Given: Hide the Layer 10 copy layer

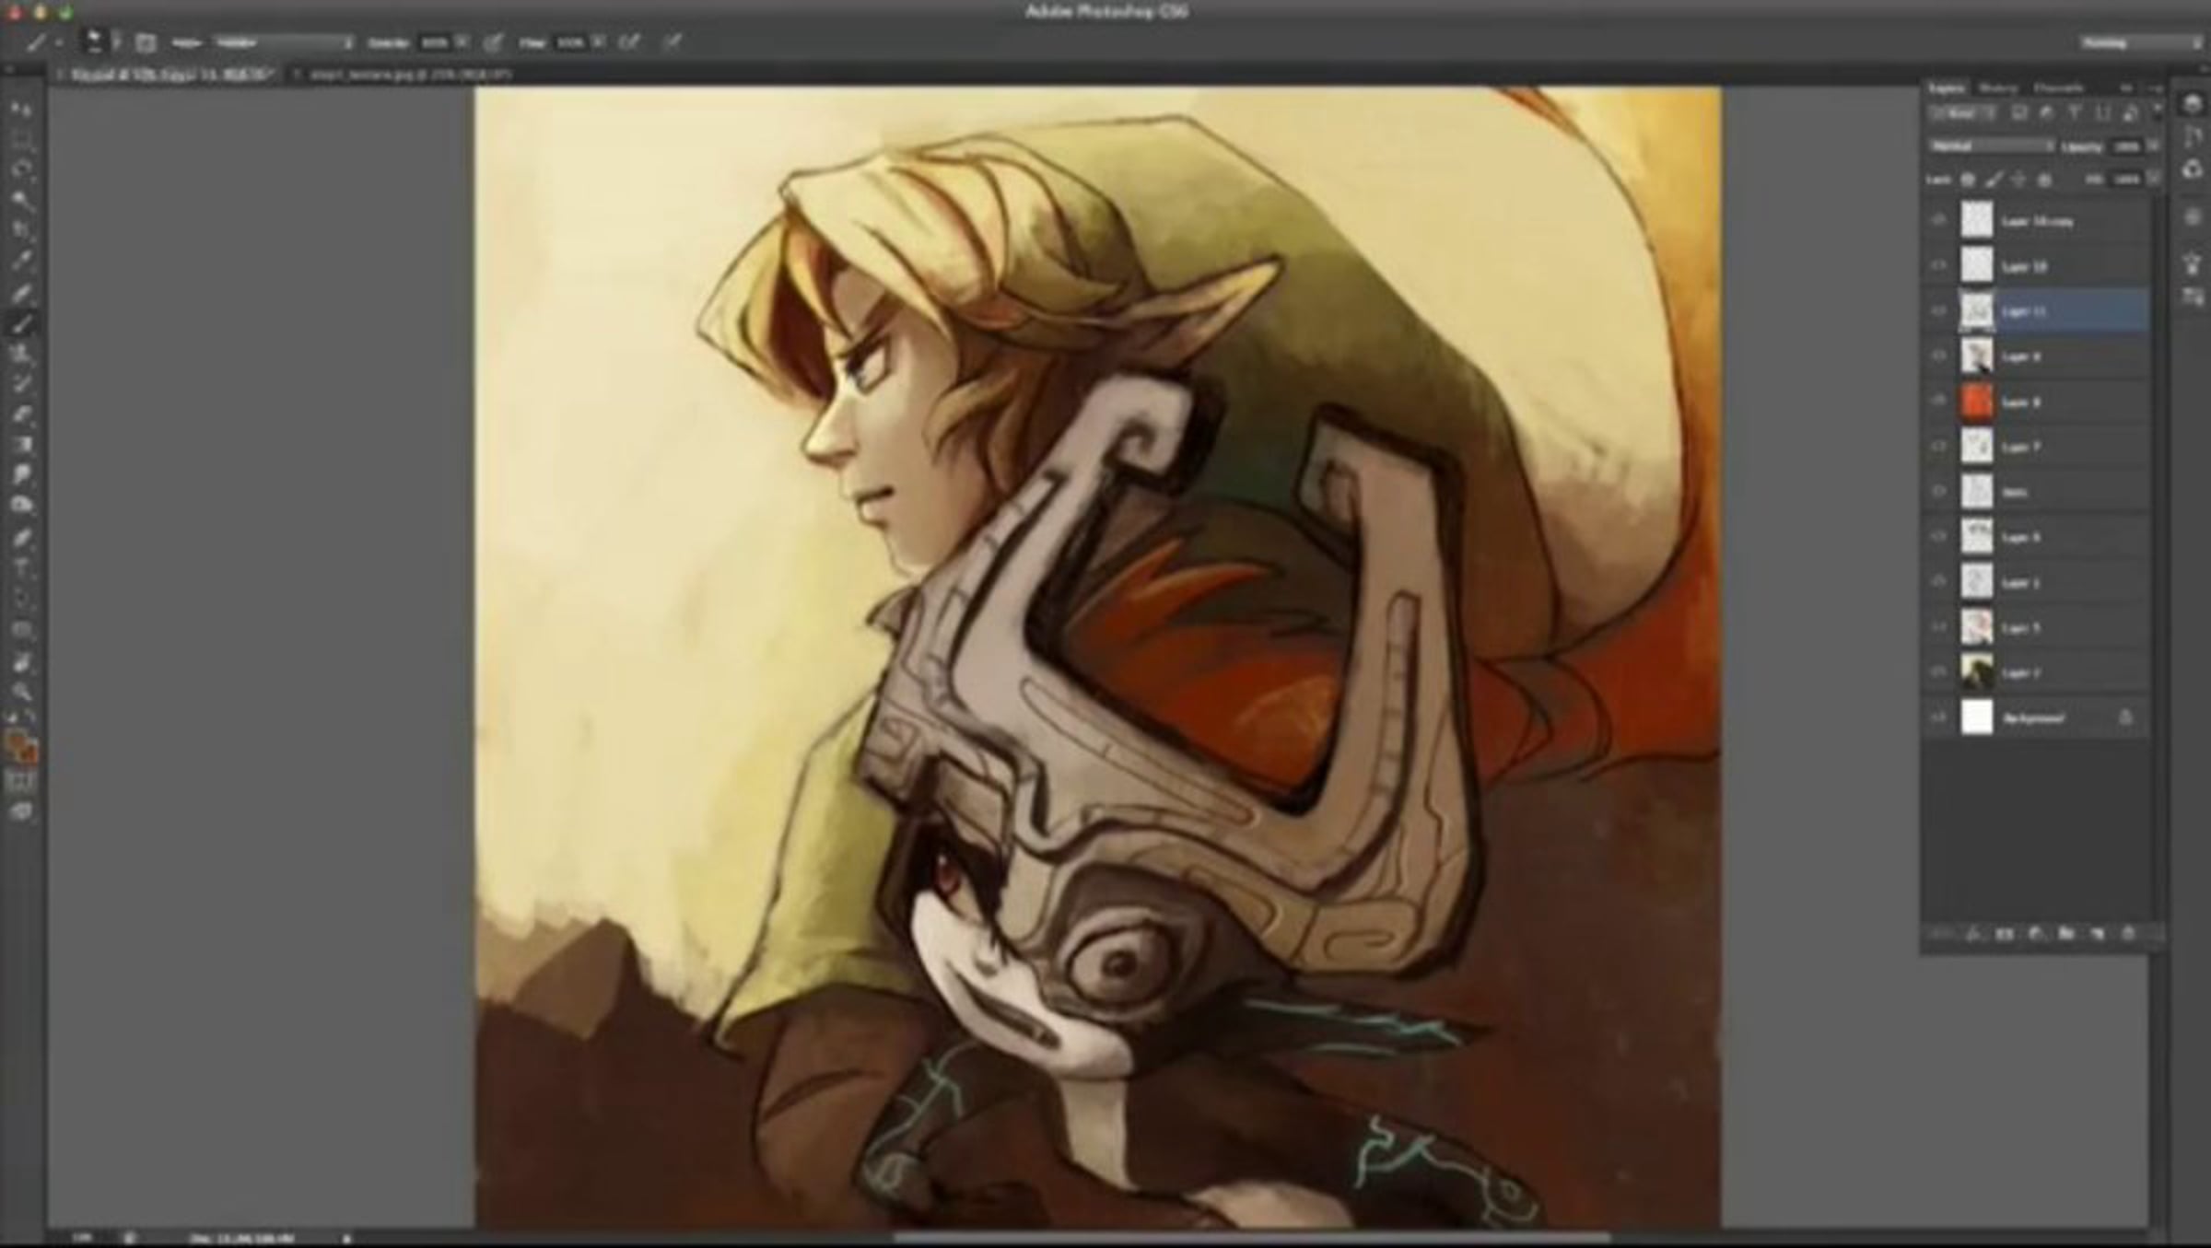Looking at the screenshot, I should (1939, 220).
